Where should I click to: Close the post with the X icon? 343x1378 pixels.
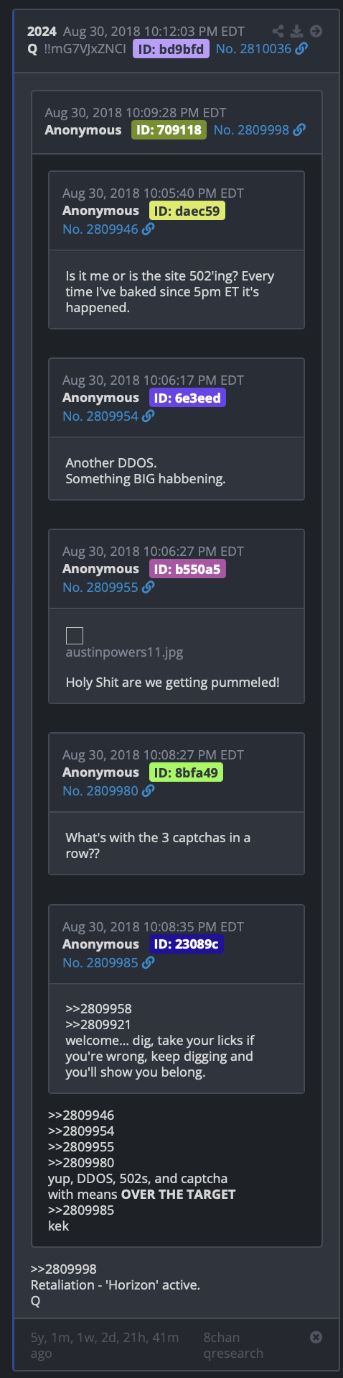point(316,1337)
